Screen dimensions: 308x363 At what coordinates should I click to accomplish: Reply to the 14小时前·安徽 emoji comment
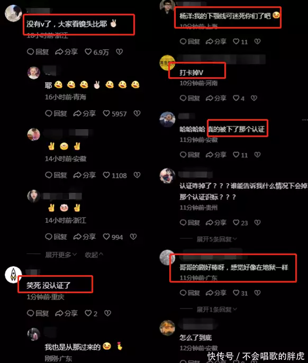[56, 175]
